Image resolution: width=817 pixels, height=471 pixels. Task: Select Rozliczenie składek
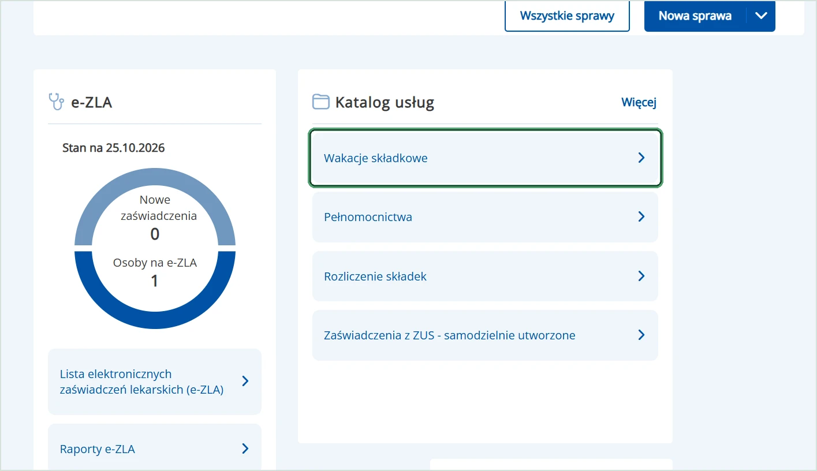click(x=485, y=276)
